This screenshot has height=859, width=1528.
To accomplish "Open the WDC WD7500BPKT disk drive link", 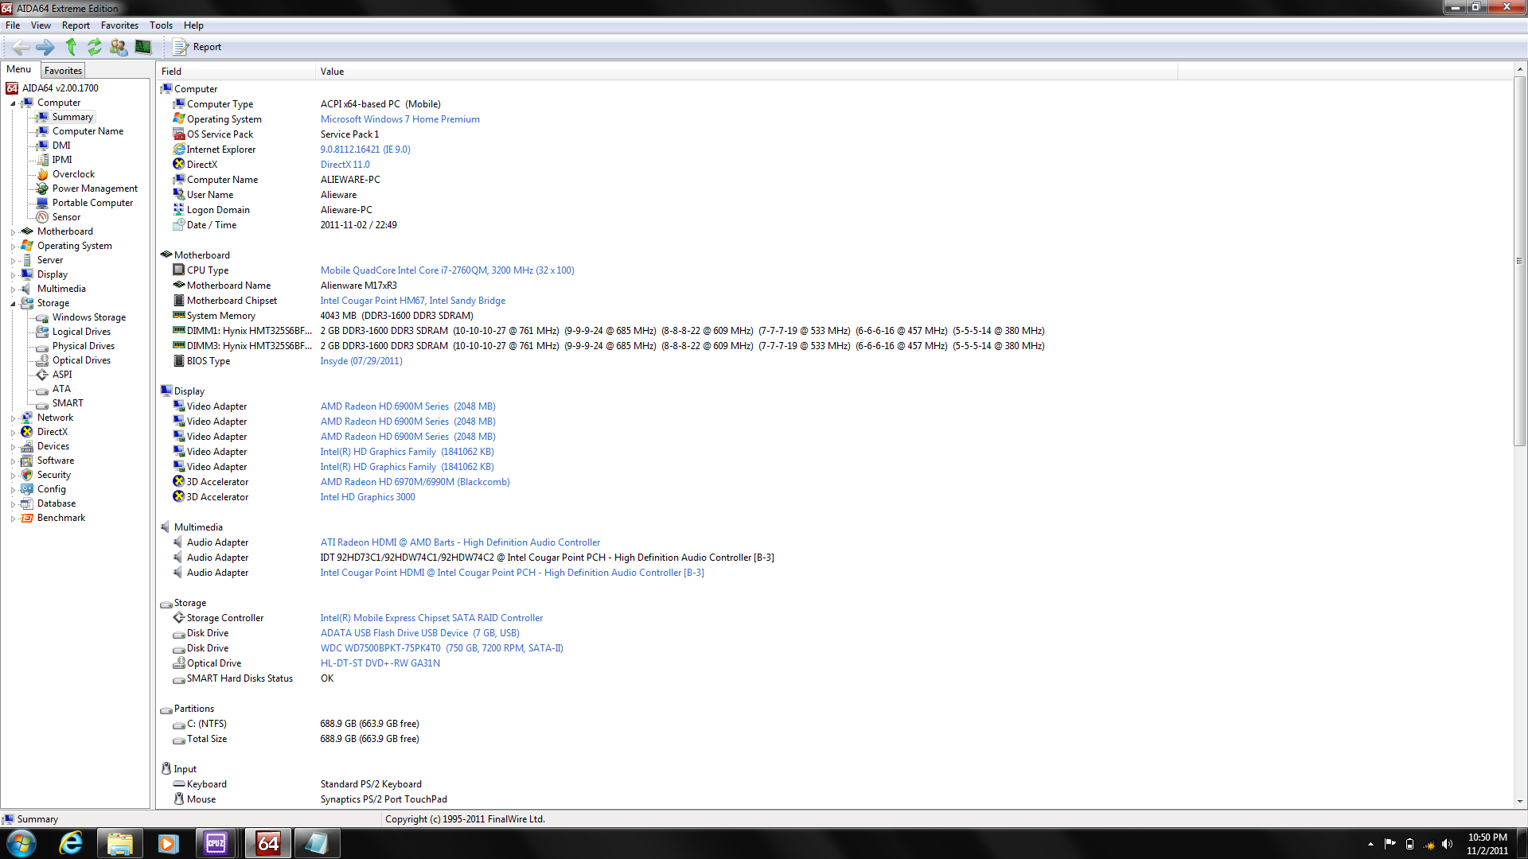I will pyautogui.click(x=442, y=648).
